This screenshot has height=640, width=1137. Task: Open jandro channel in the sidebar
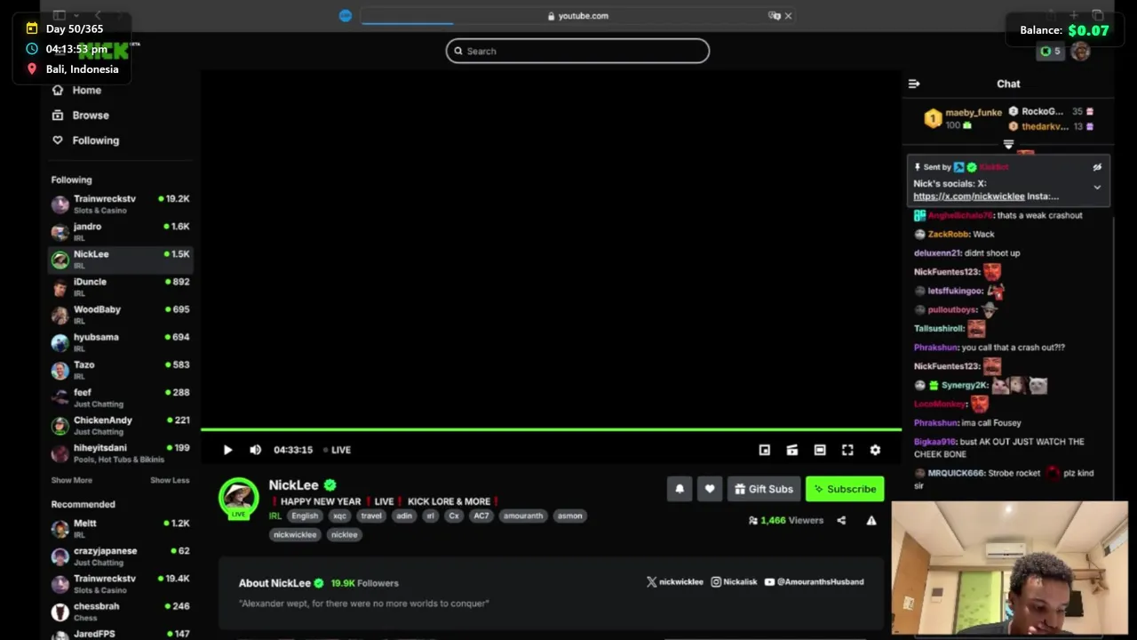(120, 232)
